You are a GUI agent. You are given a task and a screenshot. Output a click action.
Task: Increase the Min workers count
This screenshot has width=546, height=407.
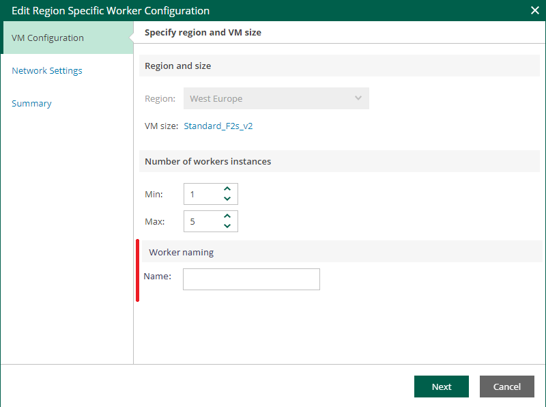click(227, 189)
